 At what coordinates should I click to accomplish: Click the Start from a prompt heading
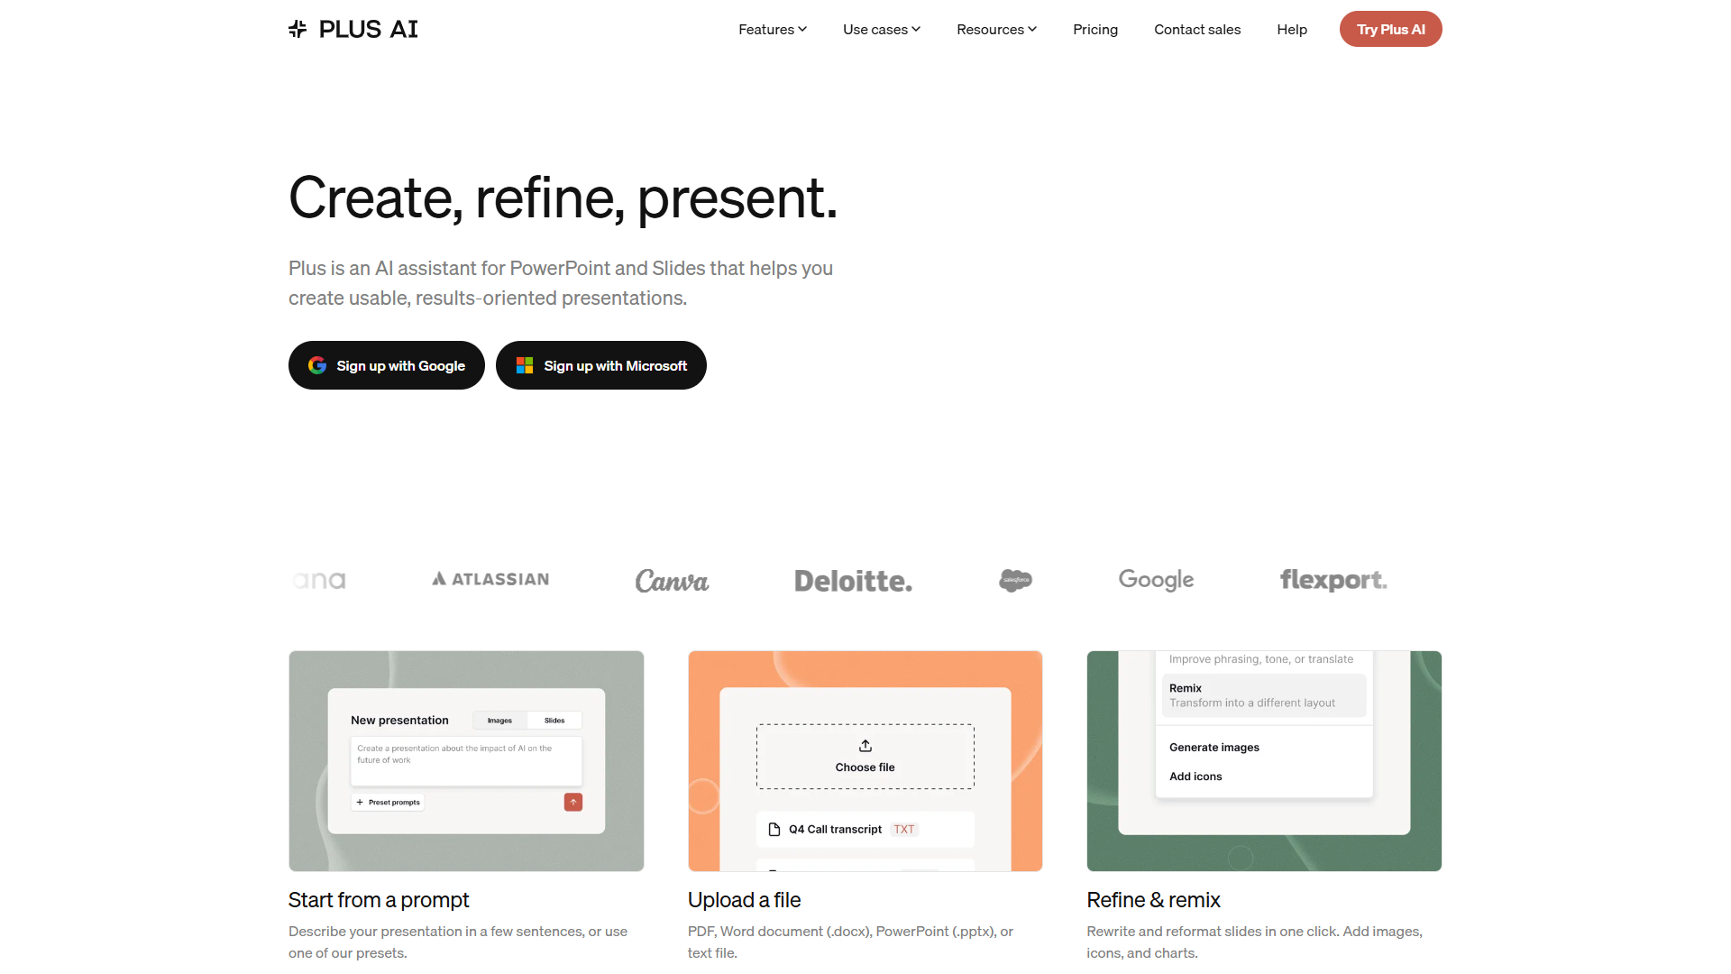379,900
